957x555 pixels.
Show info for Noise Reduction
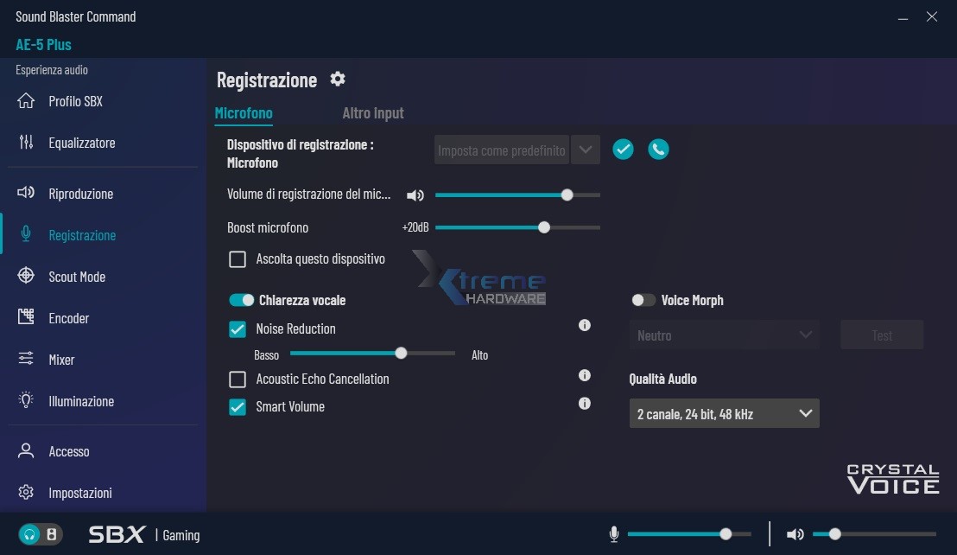click(x=585, y=326)
